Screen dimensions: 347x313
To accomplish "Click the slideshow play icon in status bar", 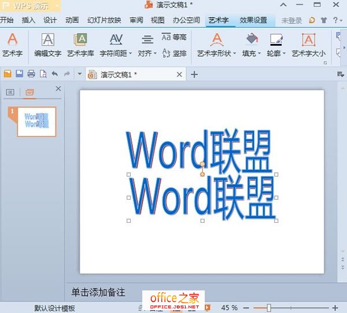I will pos(208,307).
